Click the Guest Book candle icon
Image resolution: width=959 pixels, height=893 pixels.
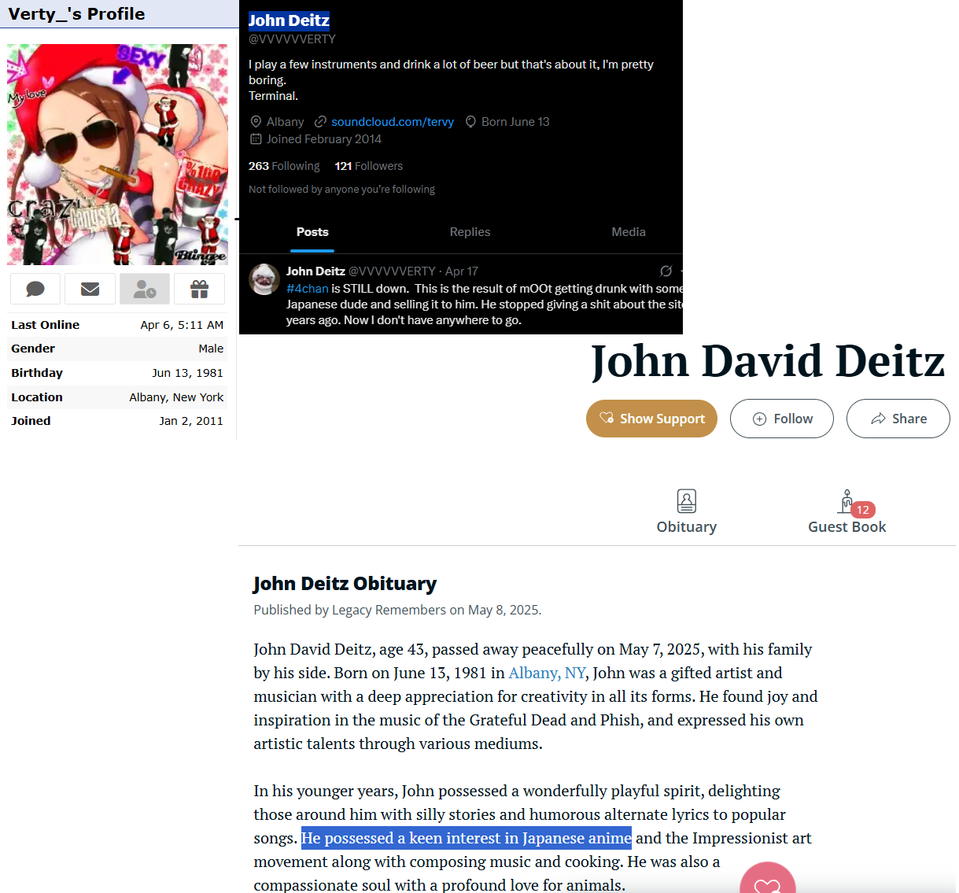846,501
